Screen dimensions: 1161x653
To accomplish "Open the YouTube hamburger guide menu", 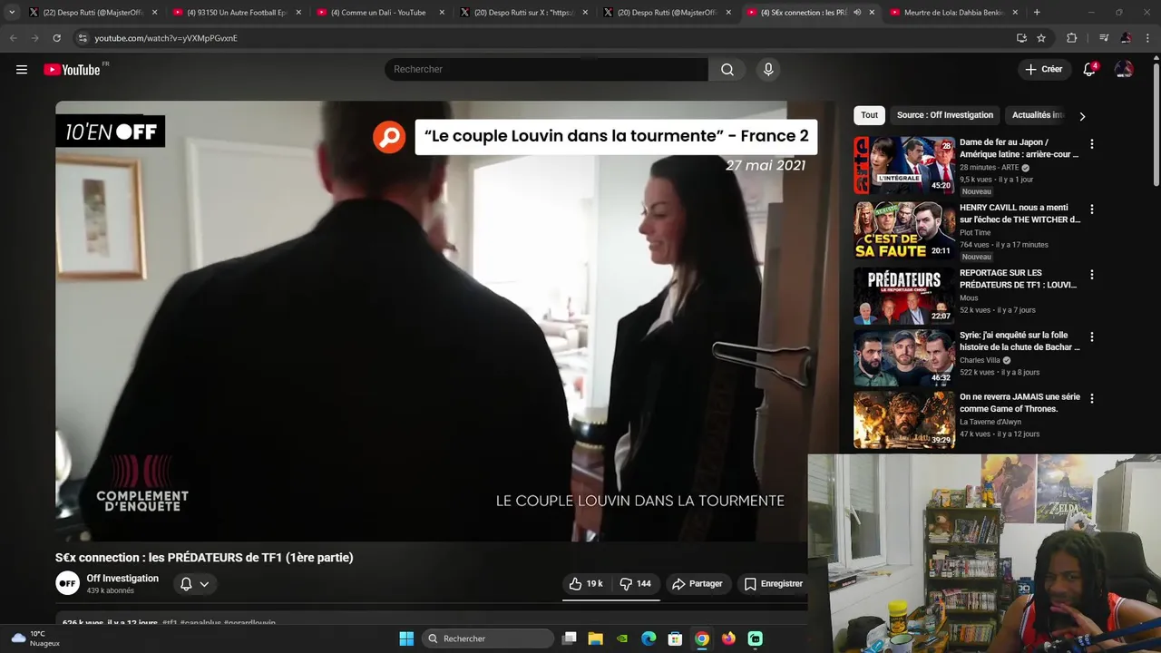I will 22,70.
